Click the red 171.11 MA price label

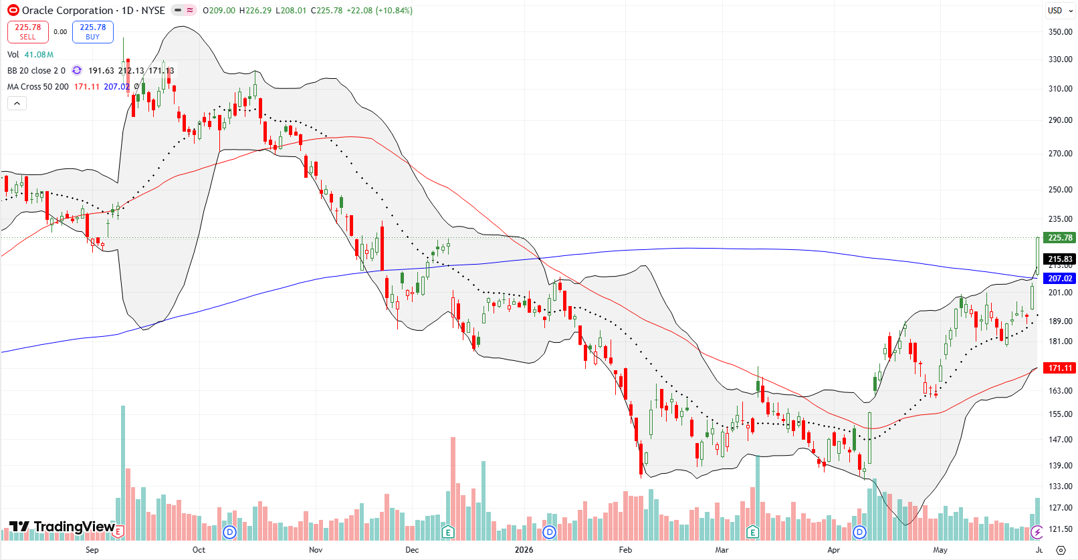(x=1060, y=368)
